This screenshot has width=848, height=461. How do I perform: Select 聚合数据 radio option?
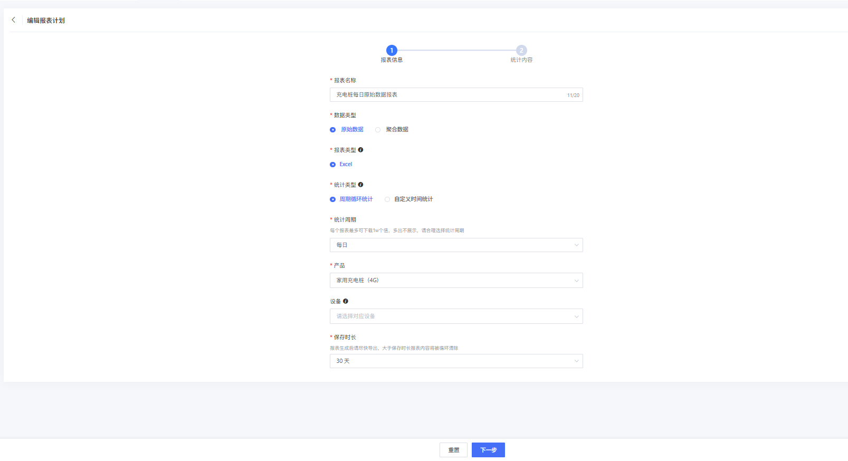[378, 130]
